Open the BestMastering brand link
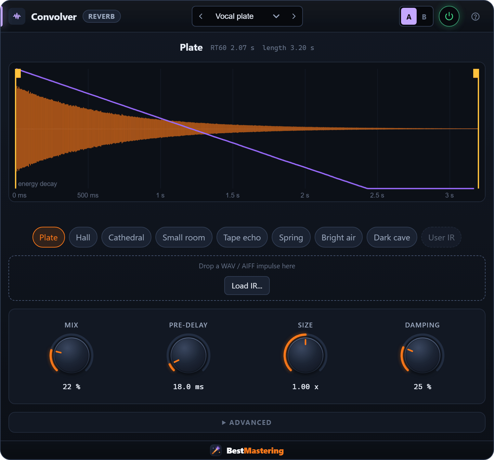 [x=255, y=451]
